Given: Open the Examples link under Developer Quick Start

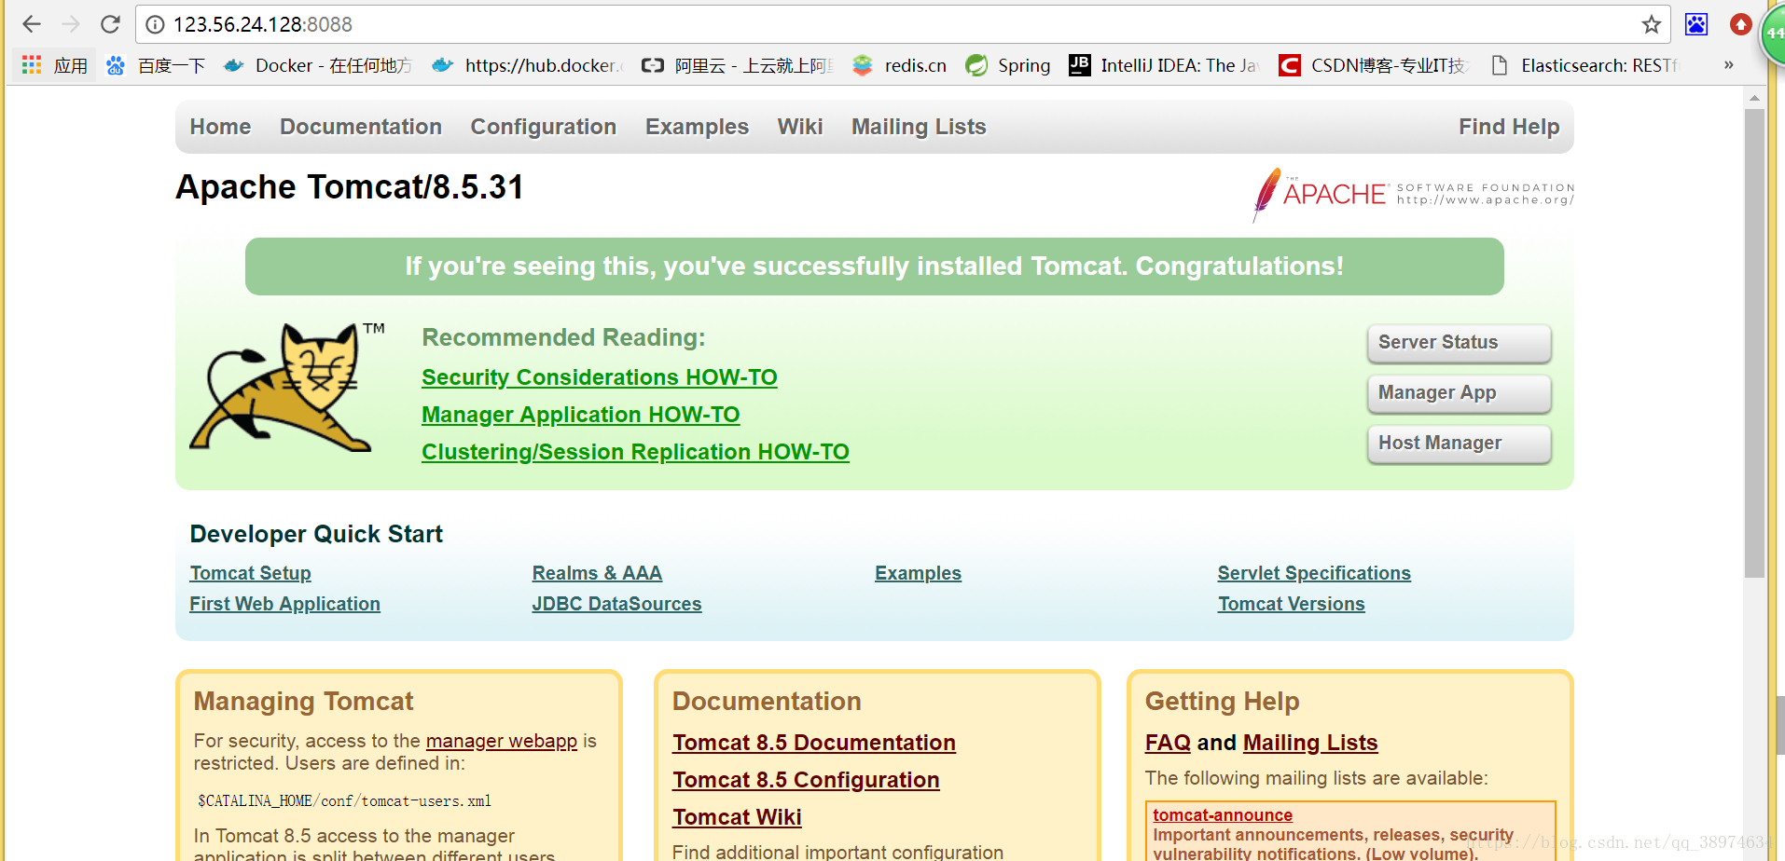Looking at the screenshot, I should (918, 573).
